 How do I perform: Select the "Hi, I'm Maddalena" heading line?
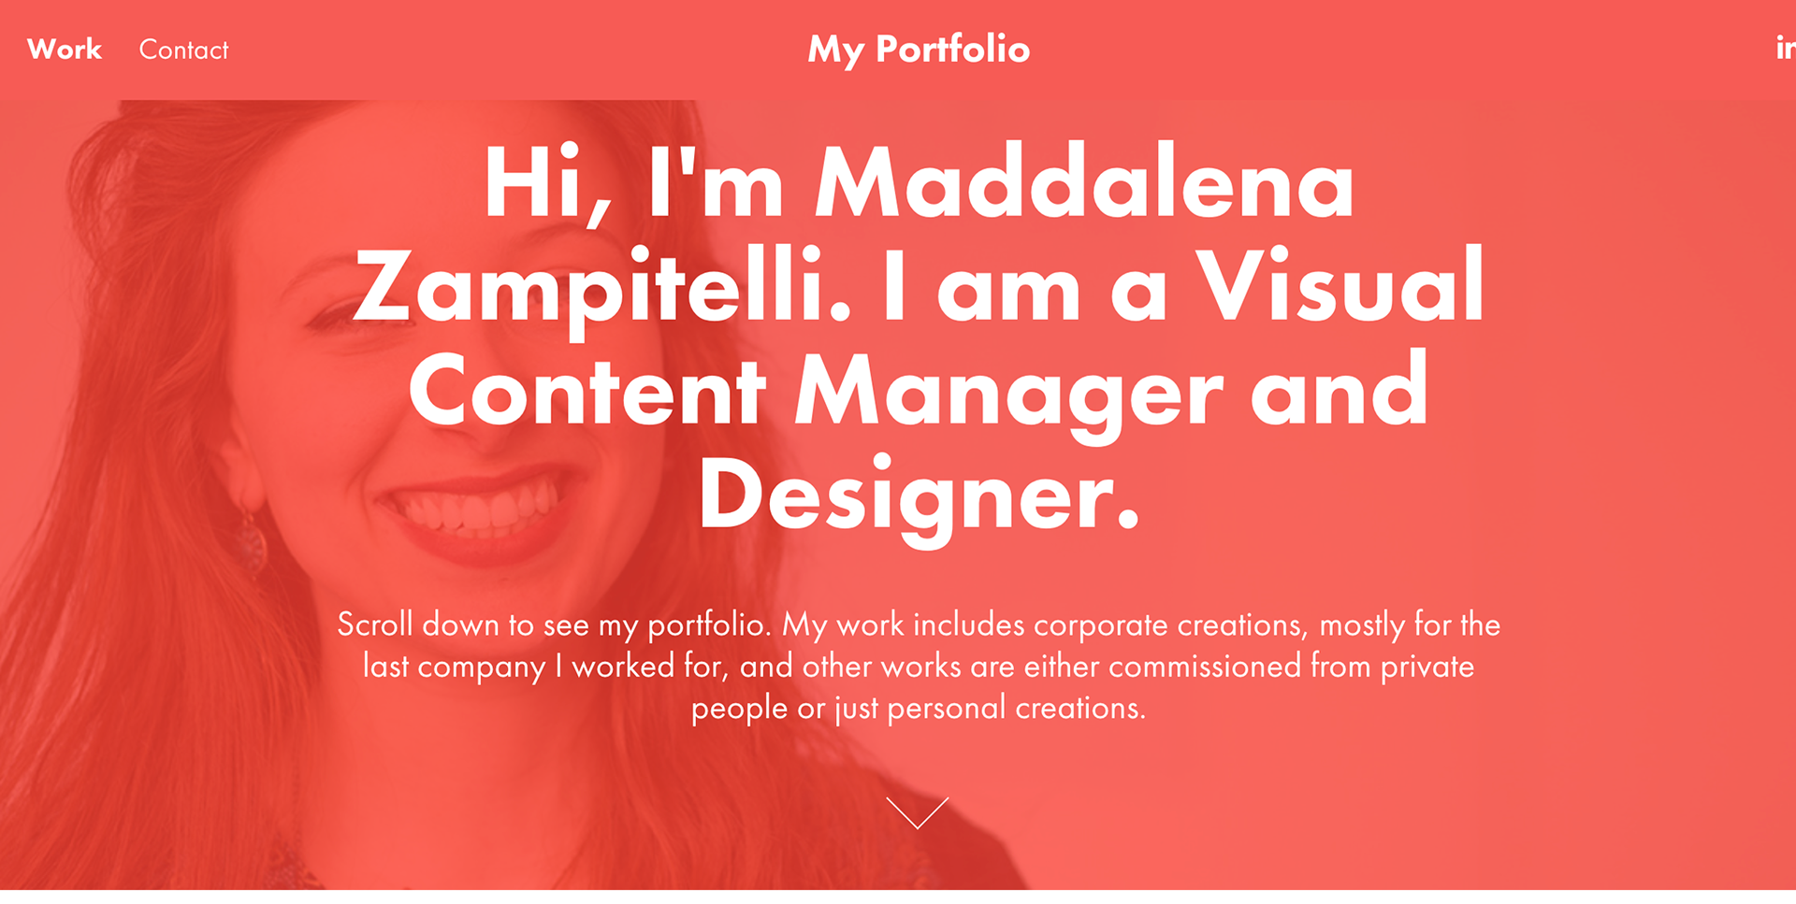(x=919, y=182)
